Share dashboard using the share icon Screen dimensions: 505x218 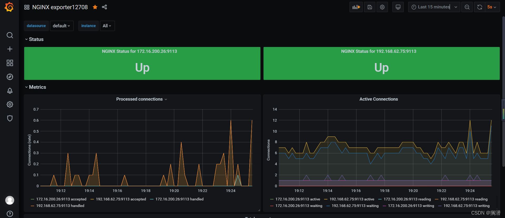pyautogui.click(x=104, y=7)
